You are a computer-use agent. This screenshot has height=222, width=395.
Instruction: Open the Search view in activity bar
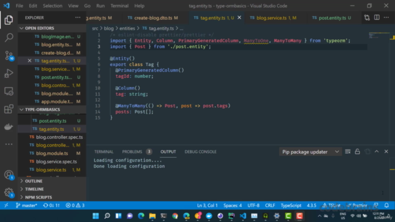point(9,38)
